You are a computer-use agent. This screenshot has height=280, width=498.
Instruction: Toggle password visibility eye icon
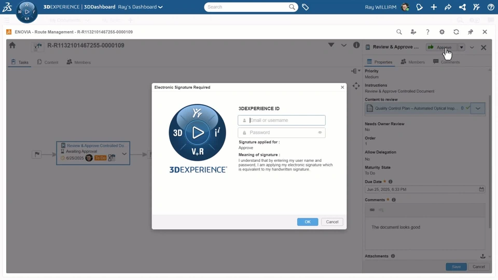tap(320, 133)
